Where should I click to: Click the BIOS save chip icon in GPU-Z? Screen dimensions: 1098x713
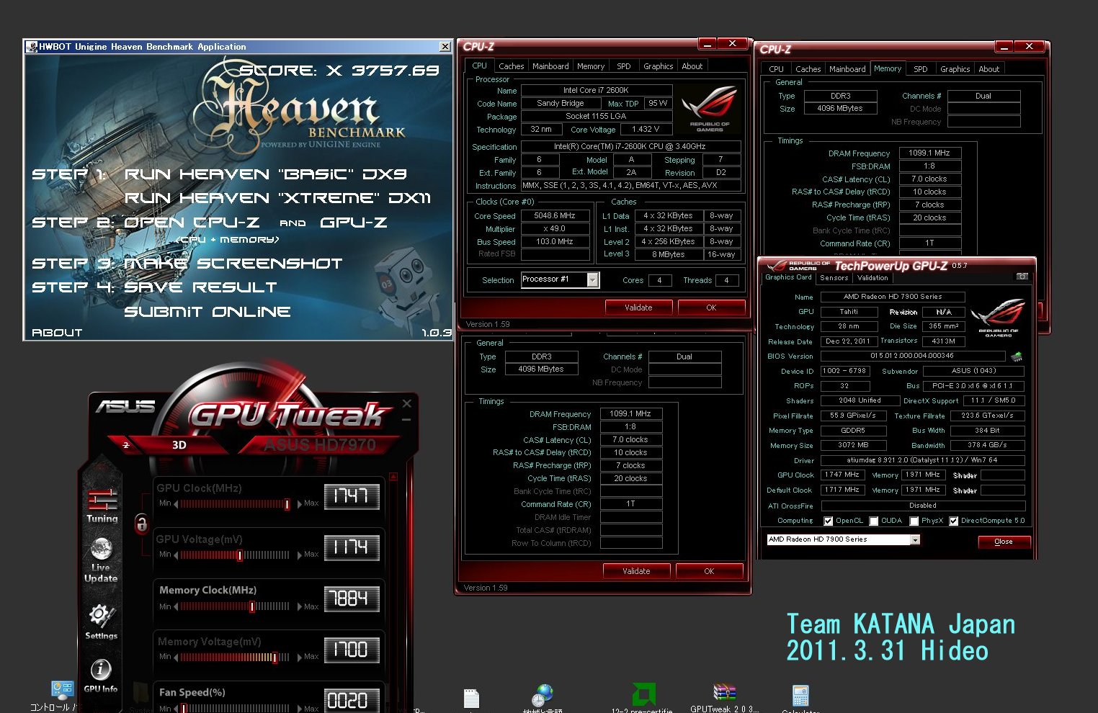point(1017,356)
